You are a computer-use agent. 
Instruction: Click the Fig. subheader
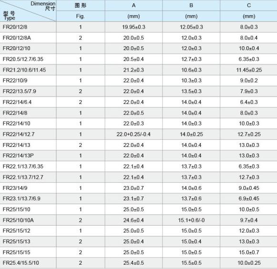click(x=81, y=16)
